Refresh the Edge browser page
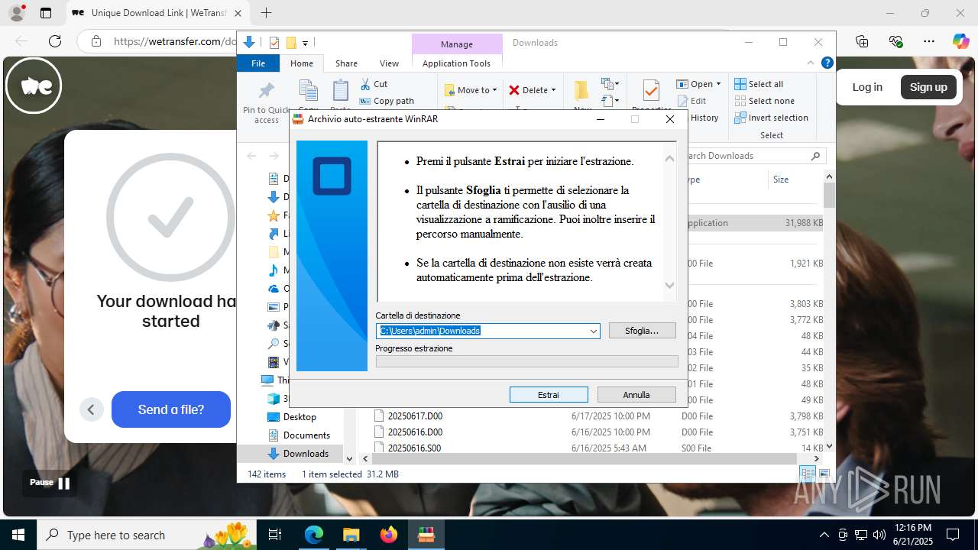The image size is (978, 550). point(55,41)
